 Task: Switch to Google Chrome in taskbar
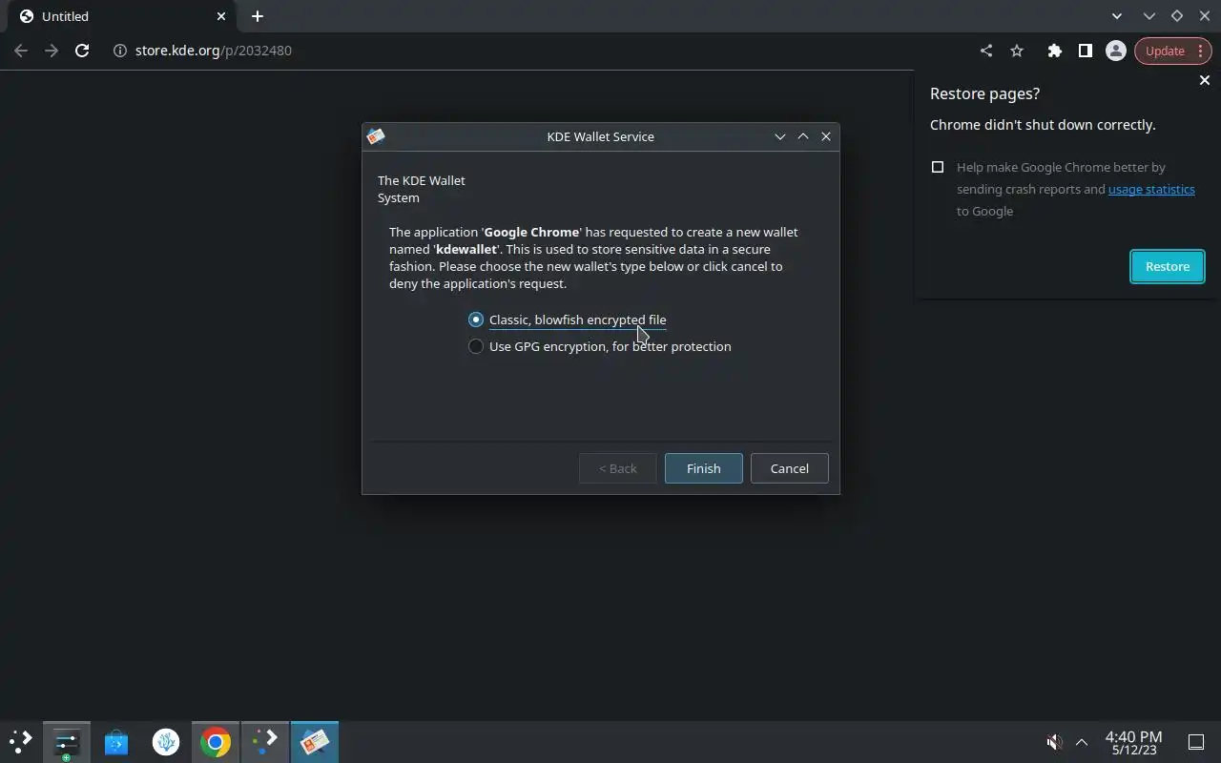pos(216,742)
